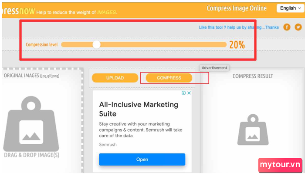Open the English language dropdown
This screenshot has height=176, width=305.
click(x=291, y=8)
